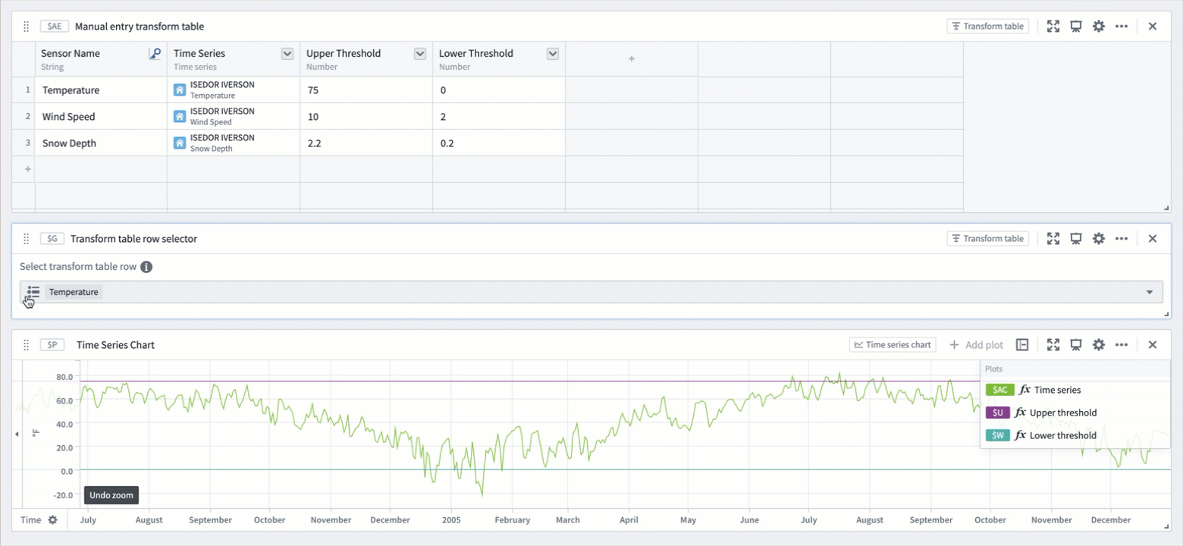The width and height of the screenshot is (1183, 546).
Task: Click the Time series chart type tag
Action: pos(893,345)
